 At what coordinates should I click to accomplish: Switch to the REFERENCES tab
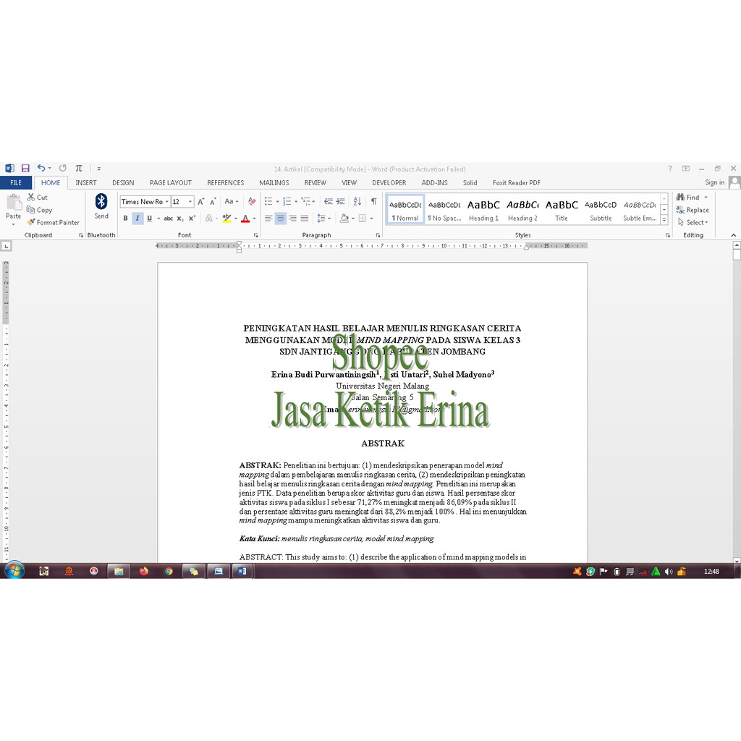tap(225, 183)
